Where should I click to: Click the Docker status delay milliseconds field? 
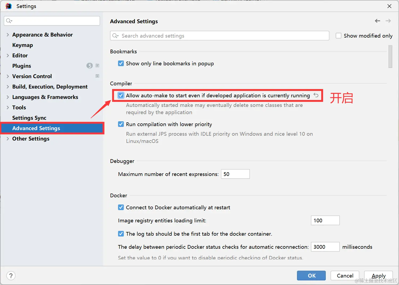(325, 247)
